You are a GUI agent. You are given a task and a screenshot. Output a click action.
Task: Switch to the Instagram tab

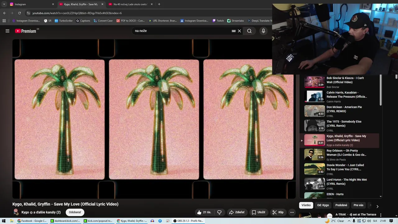tap(31, 4)
